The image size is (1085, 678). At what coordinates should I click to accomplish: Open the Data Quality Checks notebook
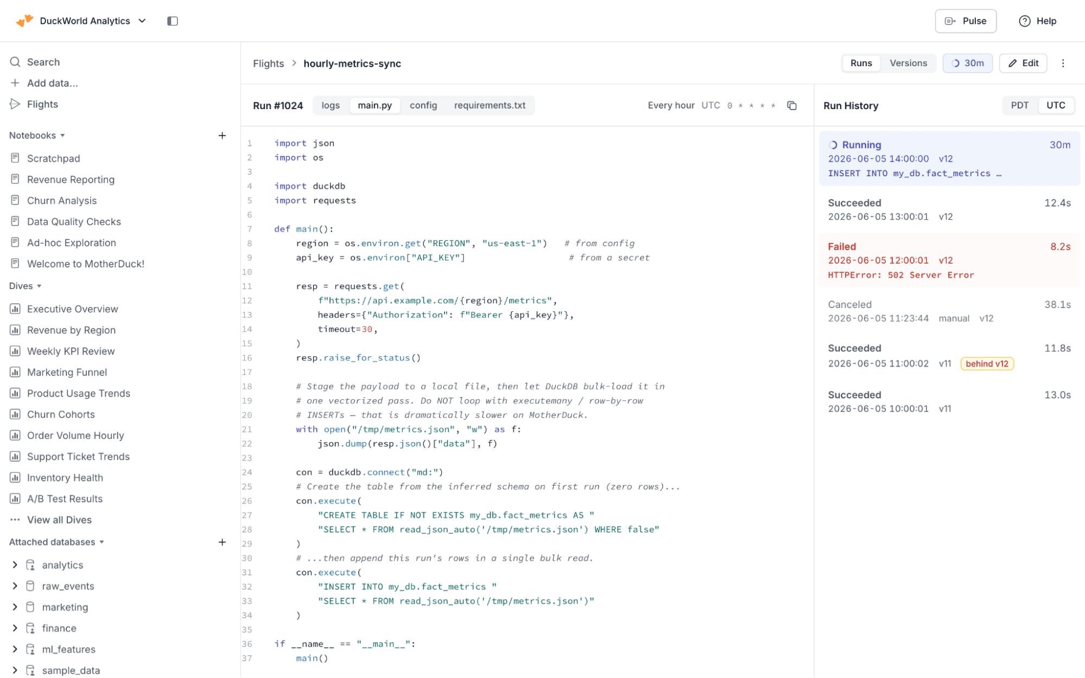pyautogui.click(x=74, y=221)
